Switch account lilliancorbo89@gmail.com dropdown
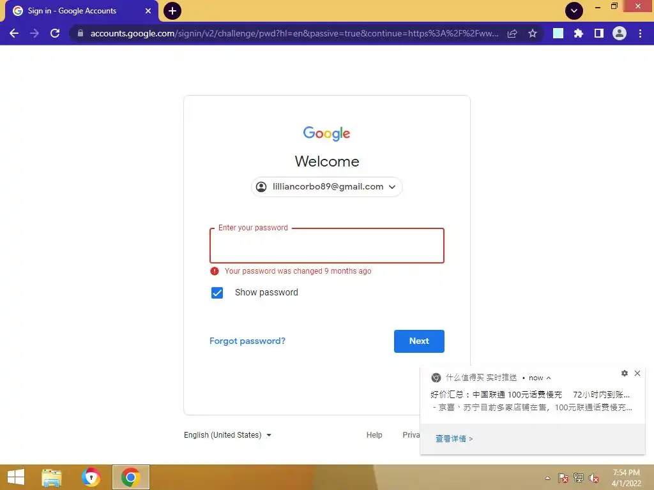 click(x=326, y=187)
